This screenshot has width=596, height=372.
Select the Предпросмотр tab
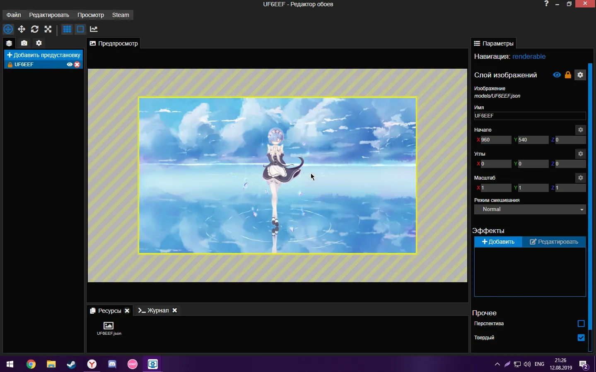click(x=114, y=43)
